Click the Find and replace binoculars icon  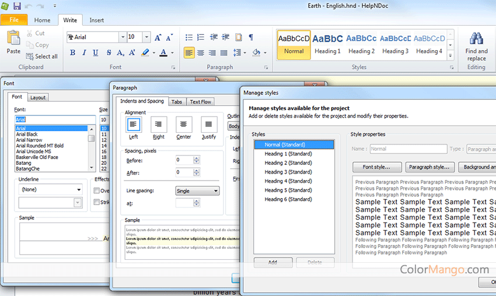(x=476, y=40)
